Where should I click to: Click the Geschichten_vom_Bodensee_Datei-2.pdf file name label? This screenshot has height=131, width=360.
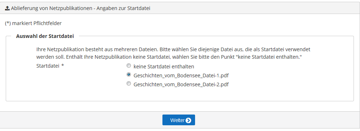[181, 84]
